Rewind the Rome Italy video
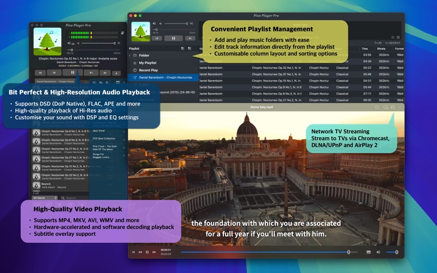 140,252
